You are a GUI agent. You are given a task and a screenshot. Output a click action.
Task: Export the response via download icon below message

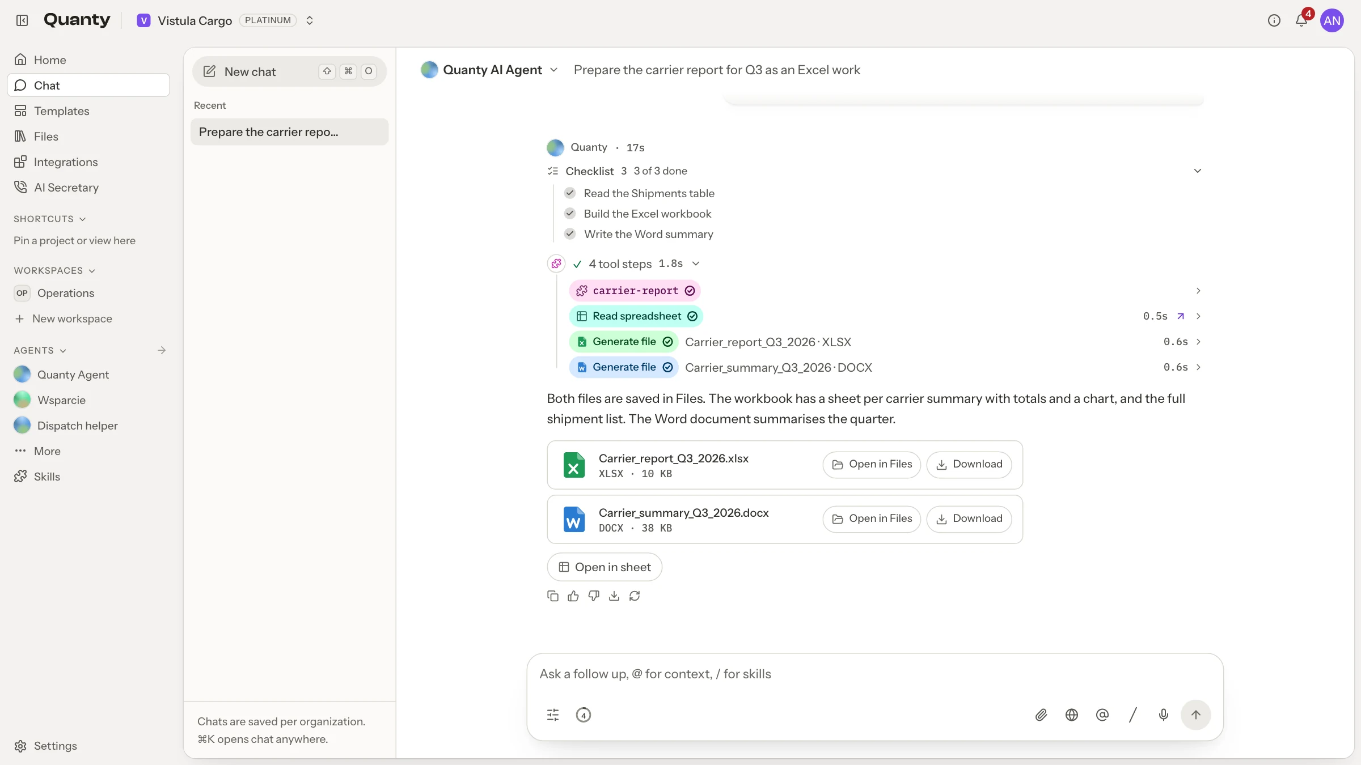(x=614, y=596)
